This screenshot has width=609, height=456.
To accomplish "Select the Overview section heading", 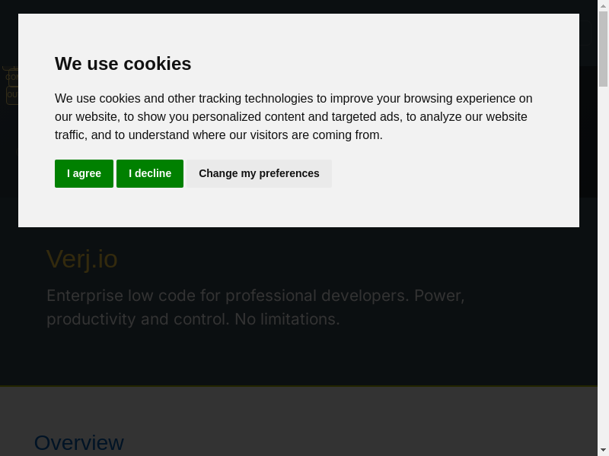I will [79, 442].
